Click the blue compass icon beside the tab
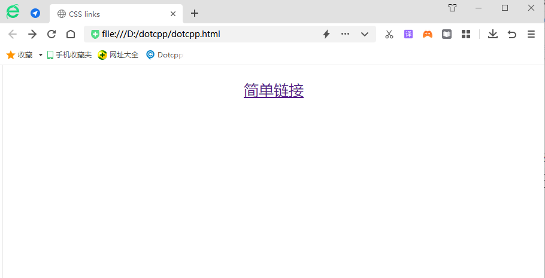545x278 pixels. pos(35,13)
